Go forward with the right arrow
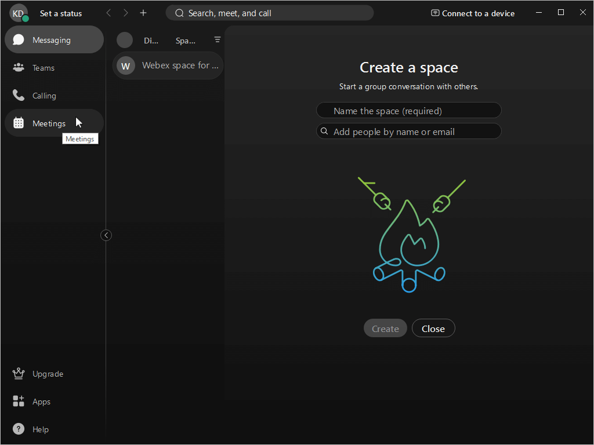594x445 pixels. (126, 13)
